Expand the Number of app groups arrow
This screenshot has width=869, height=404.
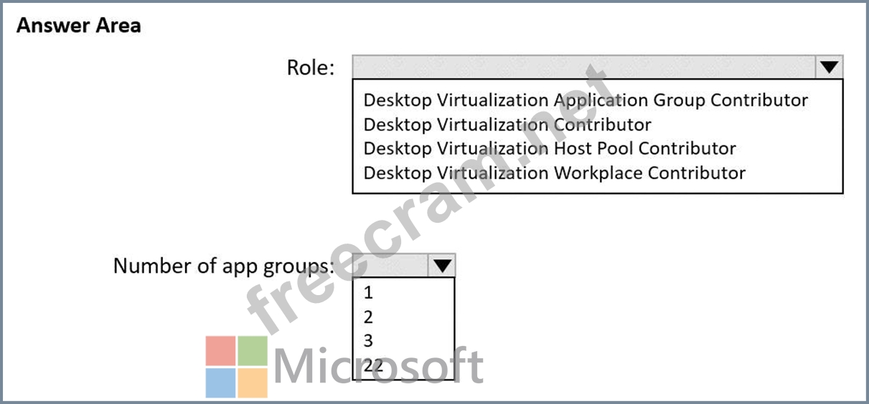[x=442, y=266]
